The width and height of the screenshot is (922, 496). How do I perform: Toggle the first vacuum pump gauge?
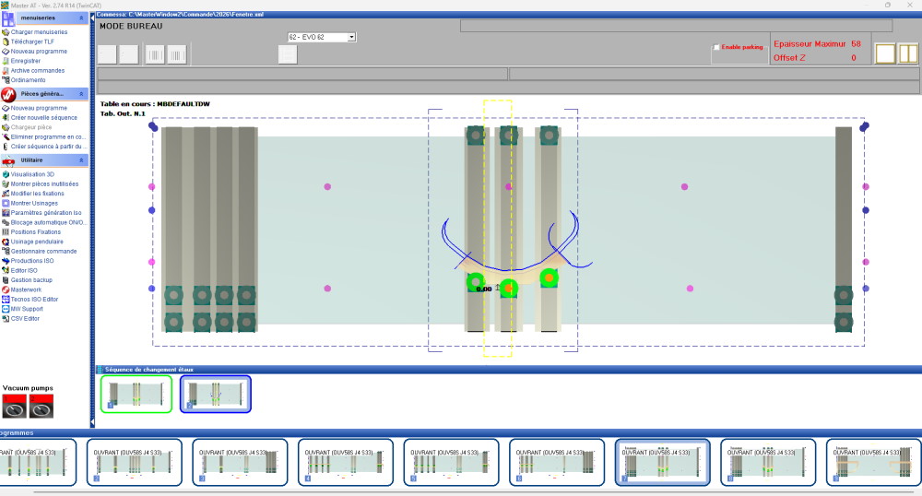point(14,407)
